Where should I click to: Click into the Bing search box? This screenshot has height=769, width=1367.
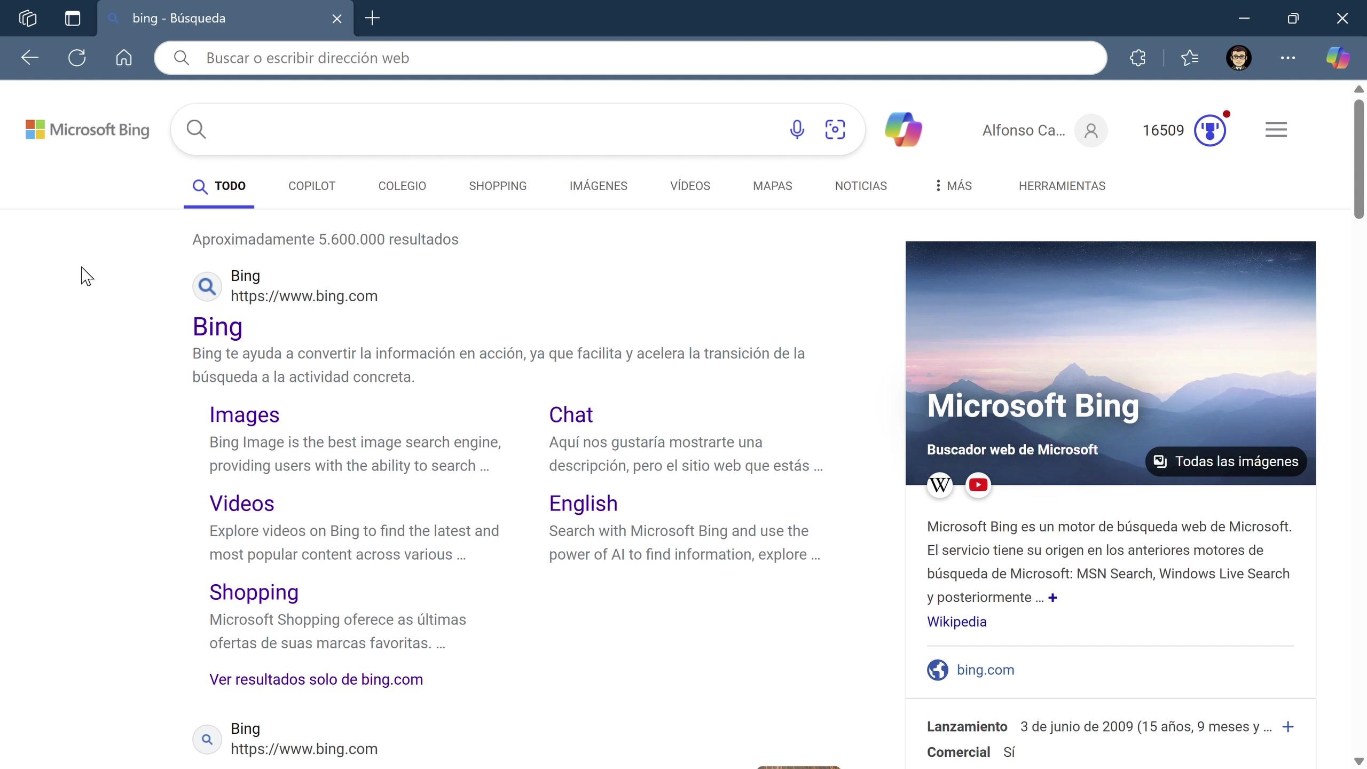pos(481,130)
